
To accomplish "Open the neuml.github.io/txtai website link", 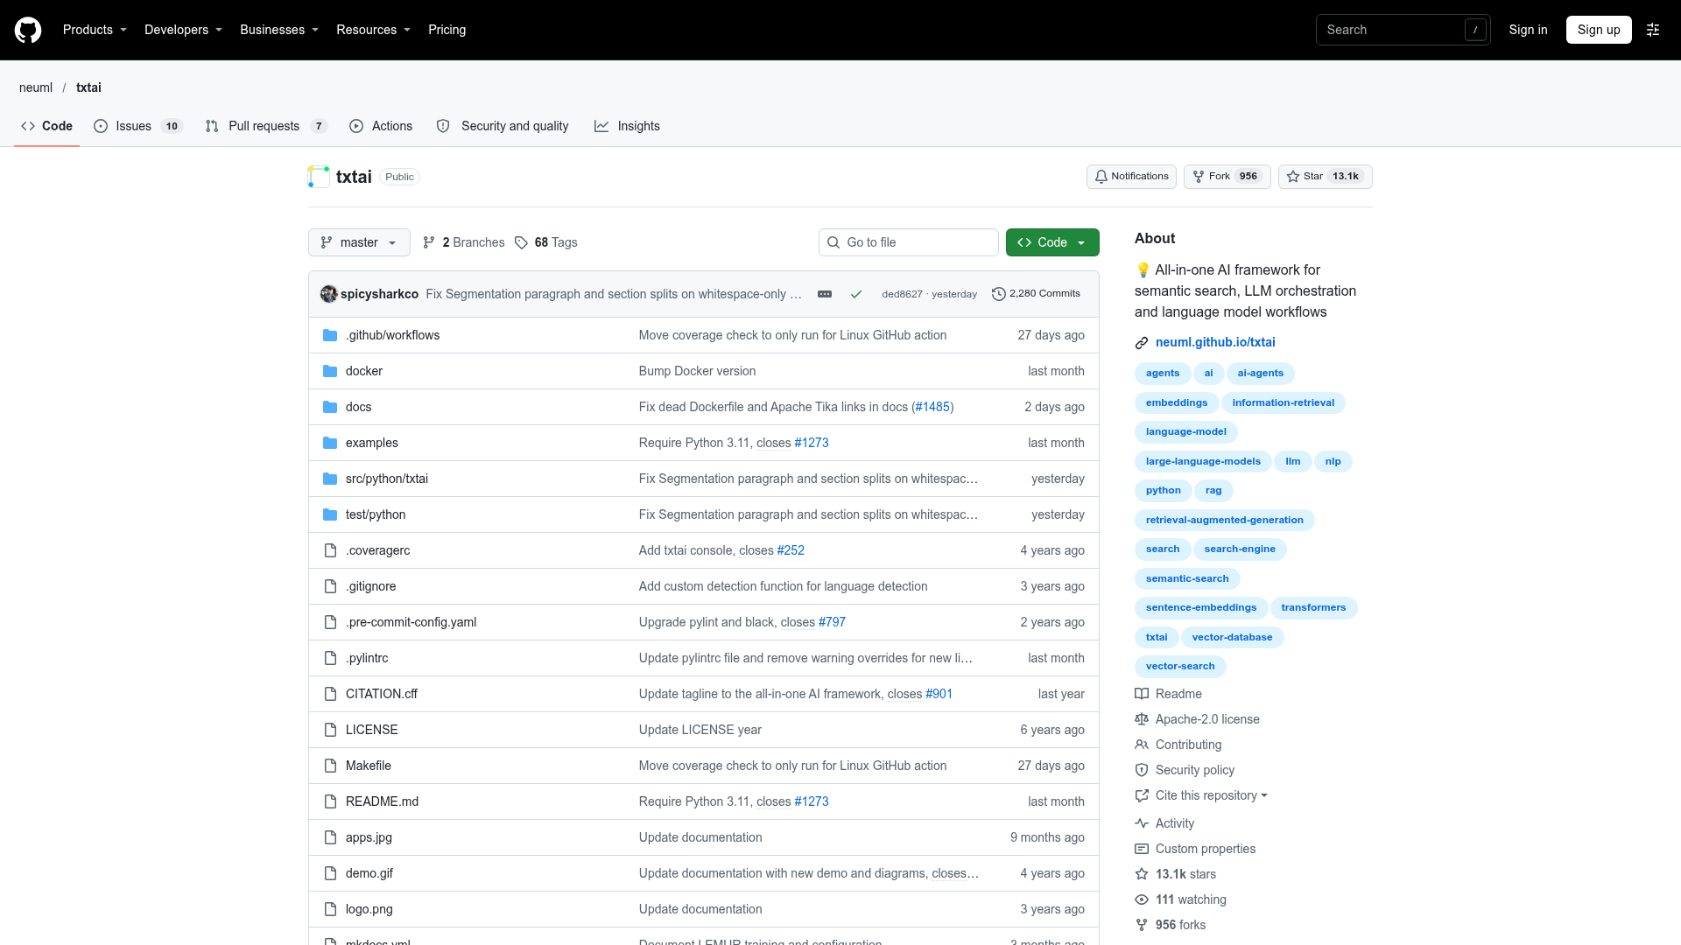I will [1215, 342].
